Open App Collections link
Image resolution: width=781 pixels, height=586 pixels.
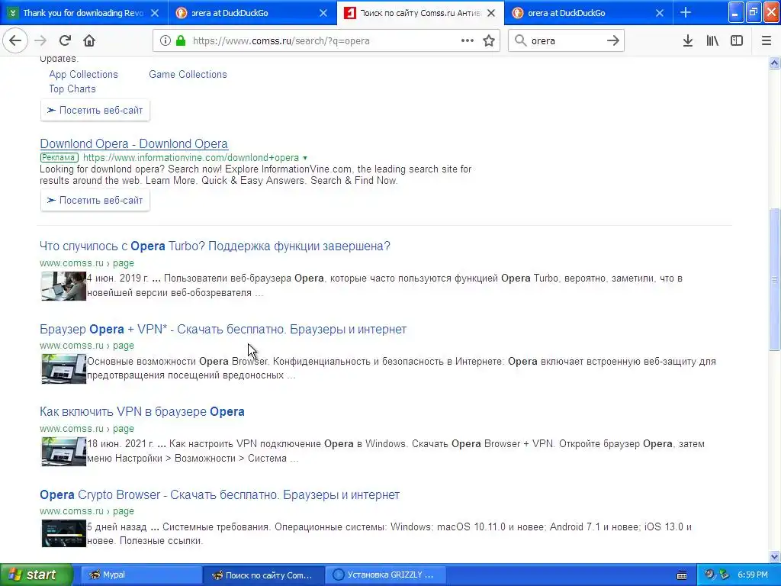pos(83,74)
